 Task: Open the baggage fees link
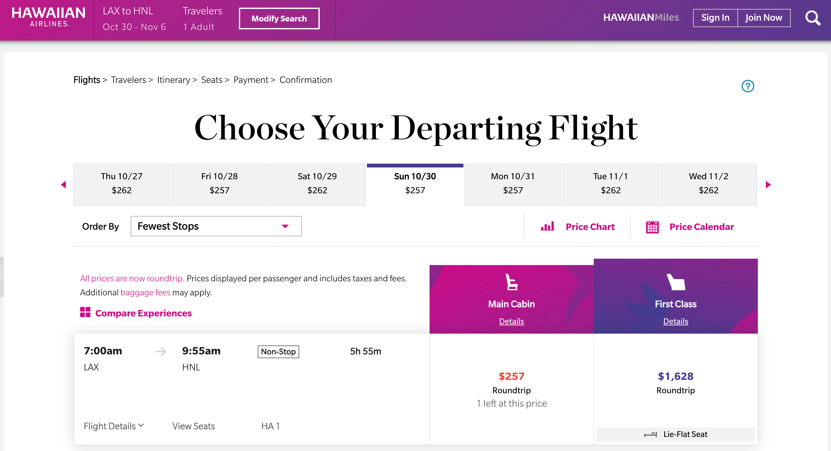[145, 292]
